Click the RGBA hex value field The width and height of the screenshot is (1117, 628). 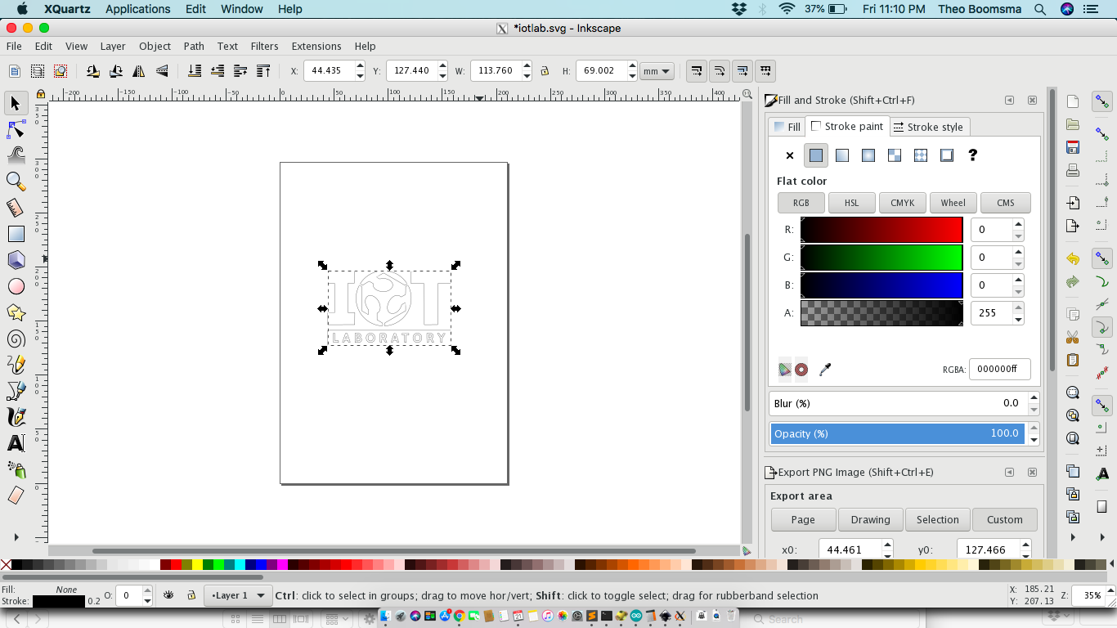(999, 369)
